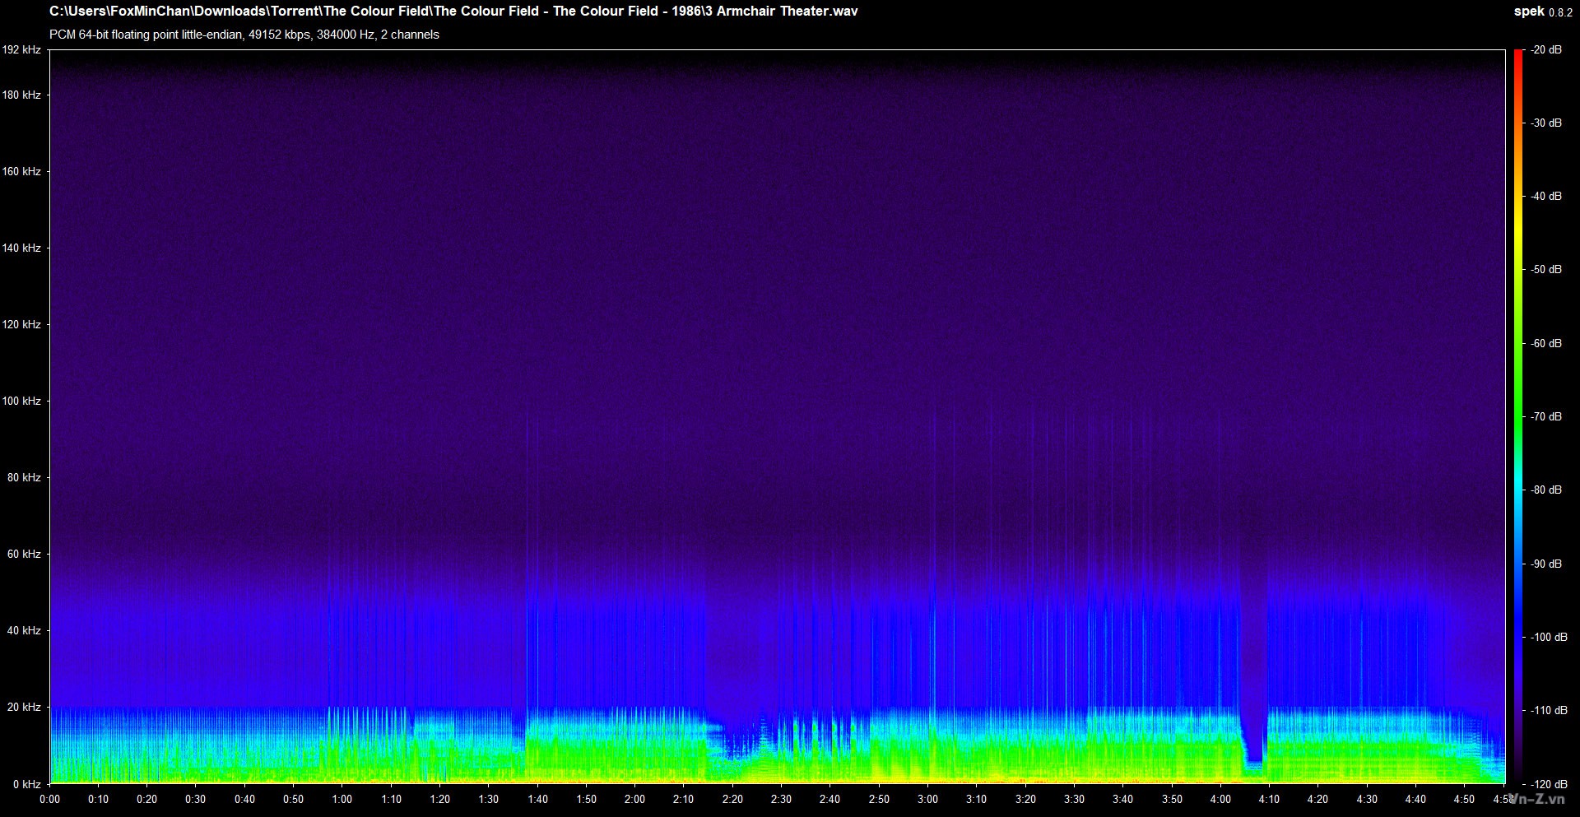
Task: Click the 2:20 time axis label
Action: (x=732, y=800)
